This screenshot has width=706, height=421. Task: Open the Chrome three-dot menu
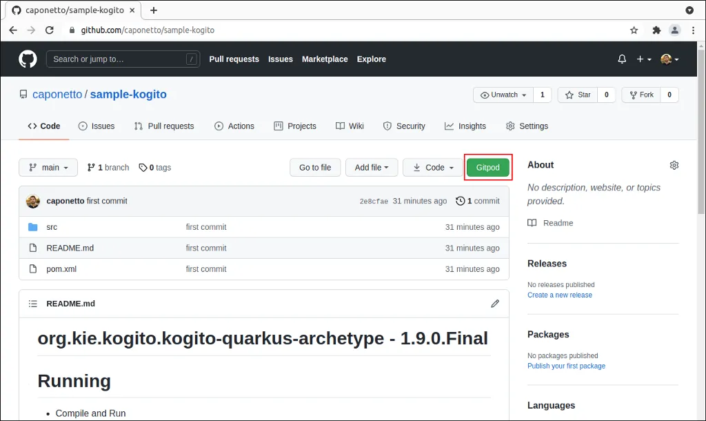(693, 30)
